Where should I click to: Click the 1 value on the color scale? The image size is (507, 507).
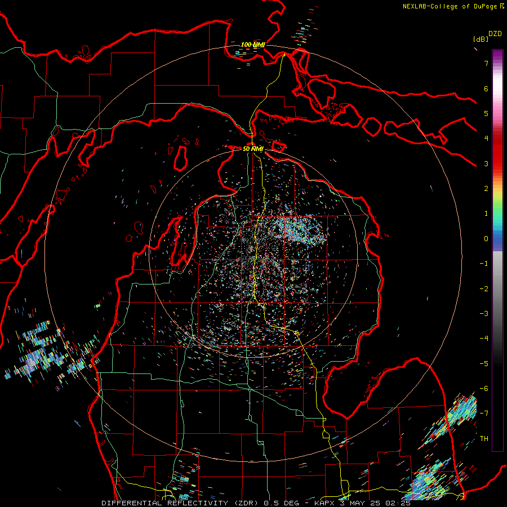[x=486, y=214]
